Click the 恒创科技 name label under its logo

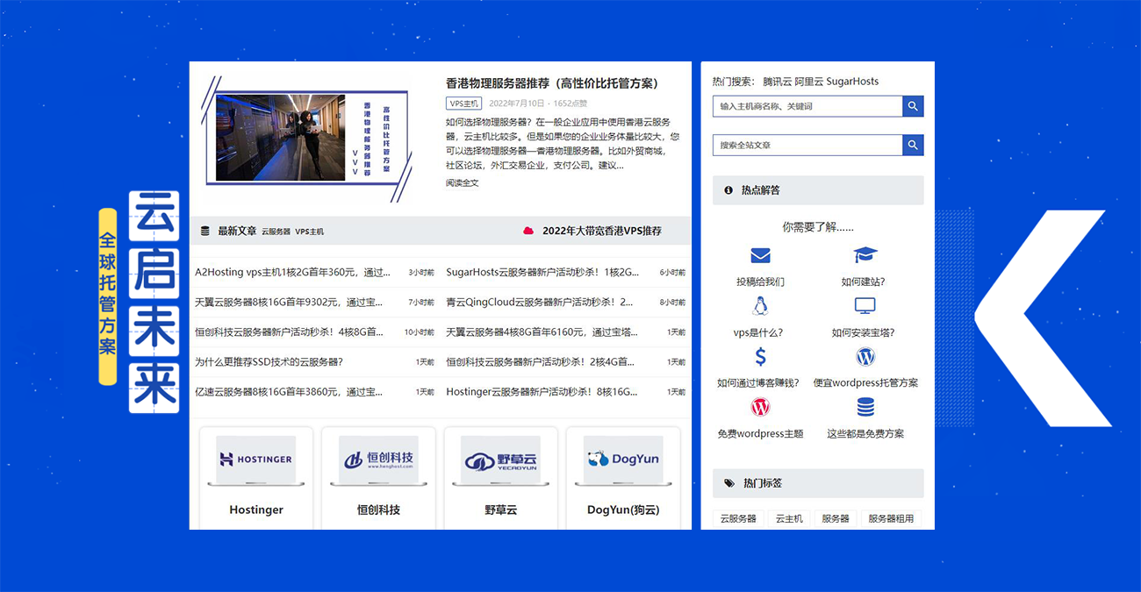(378, 510)
